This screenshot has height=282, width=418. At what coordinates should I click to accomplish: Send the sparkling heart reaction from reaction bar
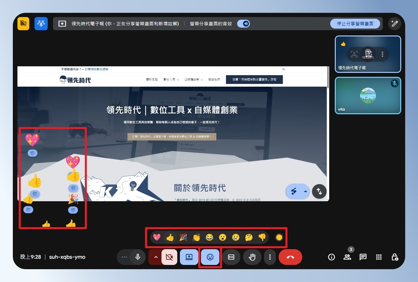tap(157, 237)
